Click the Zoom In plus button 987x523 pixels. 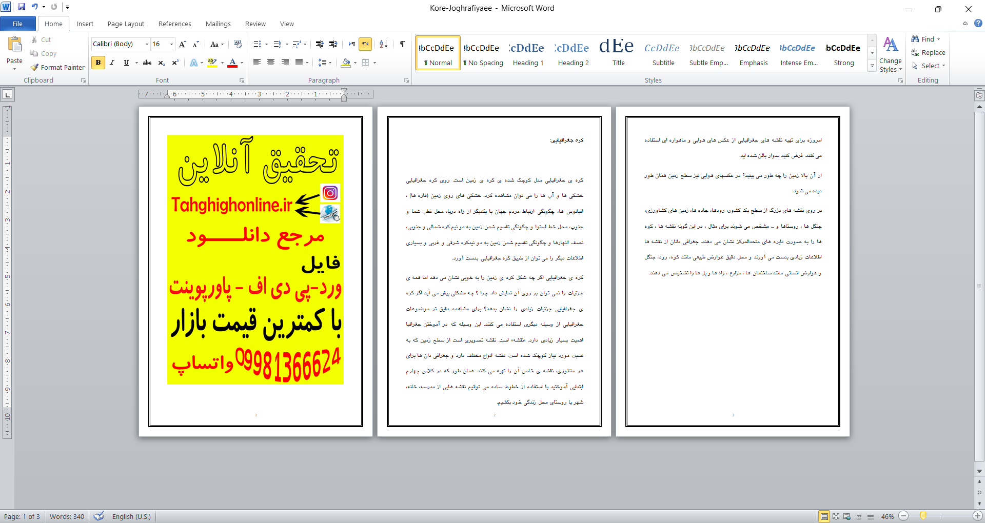click(x=978, y=516)
